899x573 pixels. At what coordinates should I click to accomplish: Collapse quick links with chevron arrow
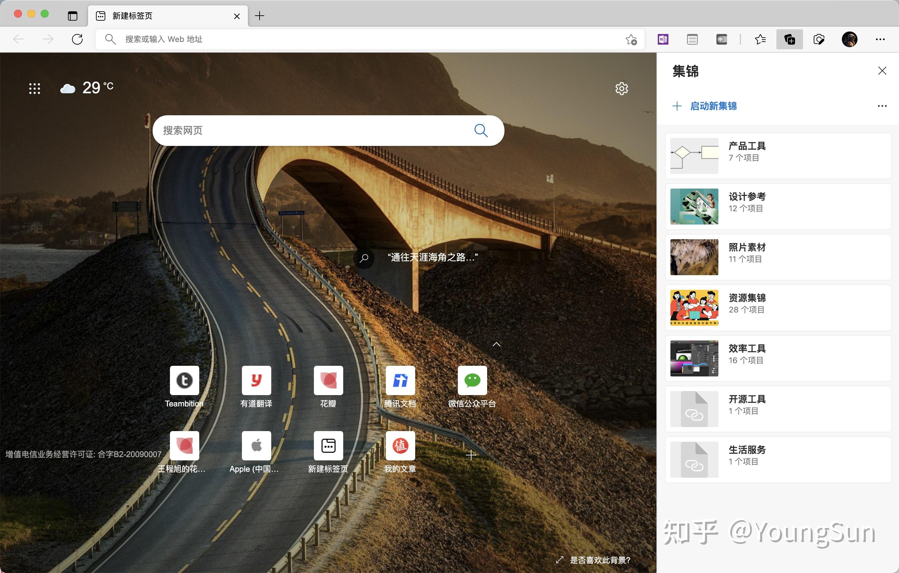point(496,344)
